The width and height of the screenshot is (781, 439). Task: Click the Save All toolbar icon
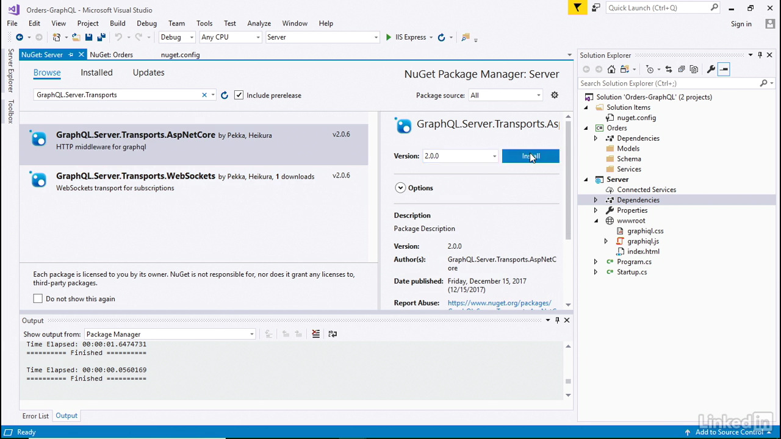tap(101, 37)
